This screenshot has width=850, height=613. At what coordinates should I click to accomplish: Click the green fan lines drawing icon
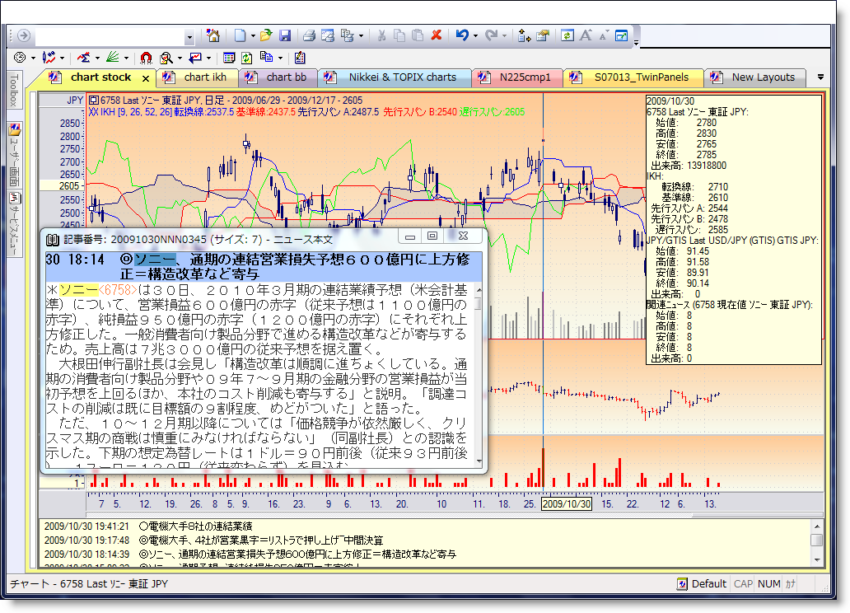(x=113, y=58)
